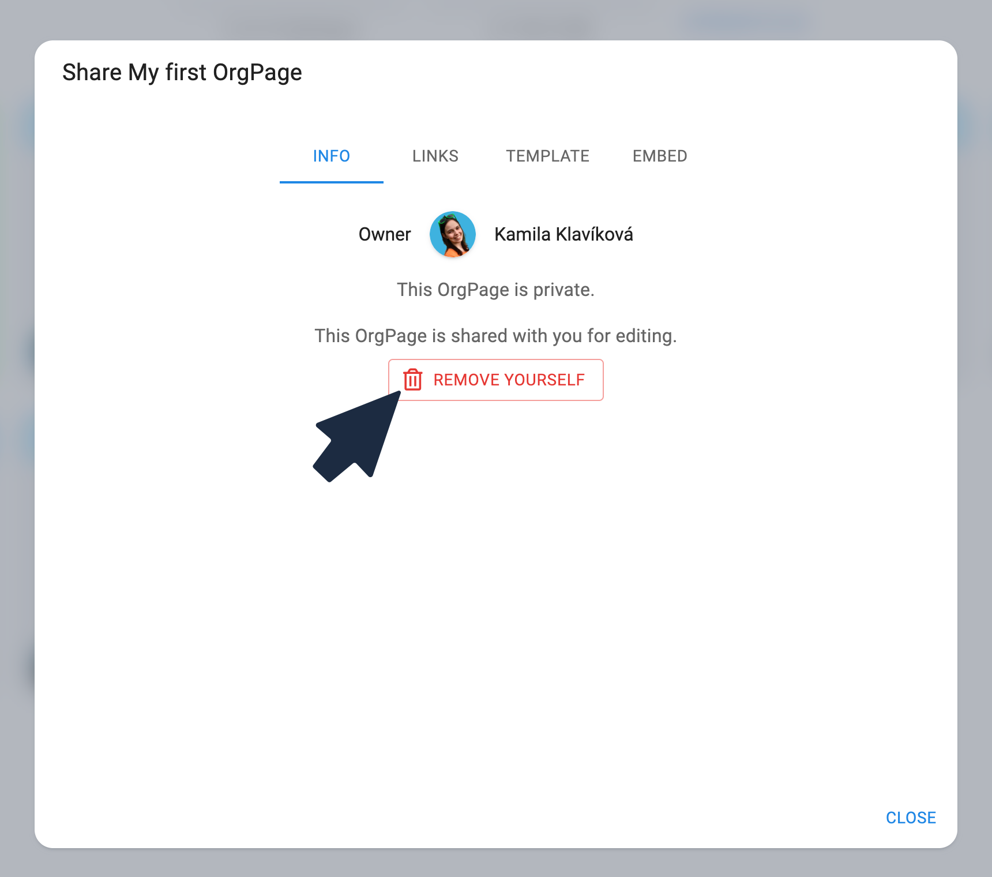Image resolution: width=992 pixels, height=877 pixels.
Task: Close the share dialog via CLOSE
Action: pyautogui.click(x=910, y=818)
